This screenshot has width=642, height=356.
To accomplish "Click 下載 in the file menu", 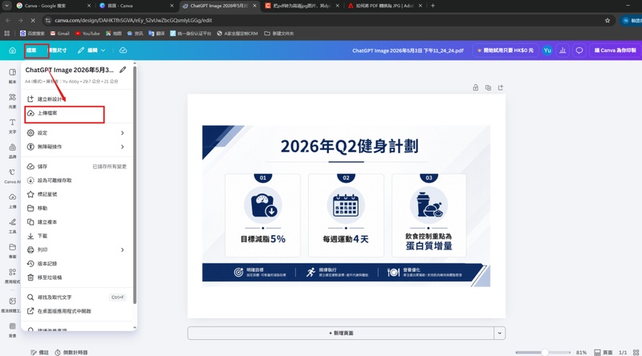I will coord(77,236).
